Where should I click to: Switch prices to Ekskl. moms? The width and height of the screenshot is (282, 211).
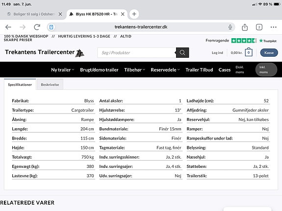pyautogui.click(x=239, y=70)
